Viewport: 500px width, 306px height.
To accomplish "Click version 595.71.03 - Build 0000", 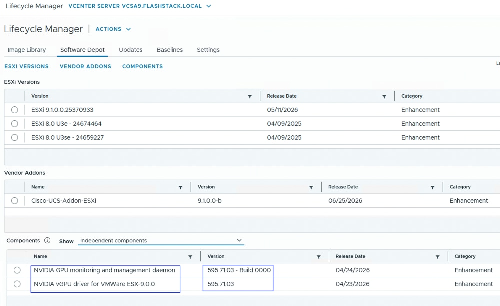I will [x=239, y=270].
